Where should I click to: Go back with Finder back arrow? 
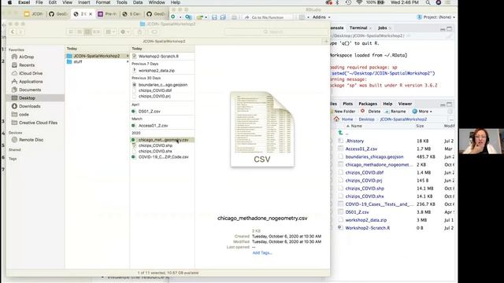point(13,31)
